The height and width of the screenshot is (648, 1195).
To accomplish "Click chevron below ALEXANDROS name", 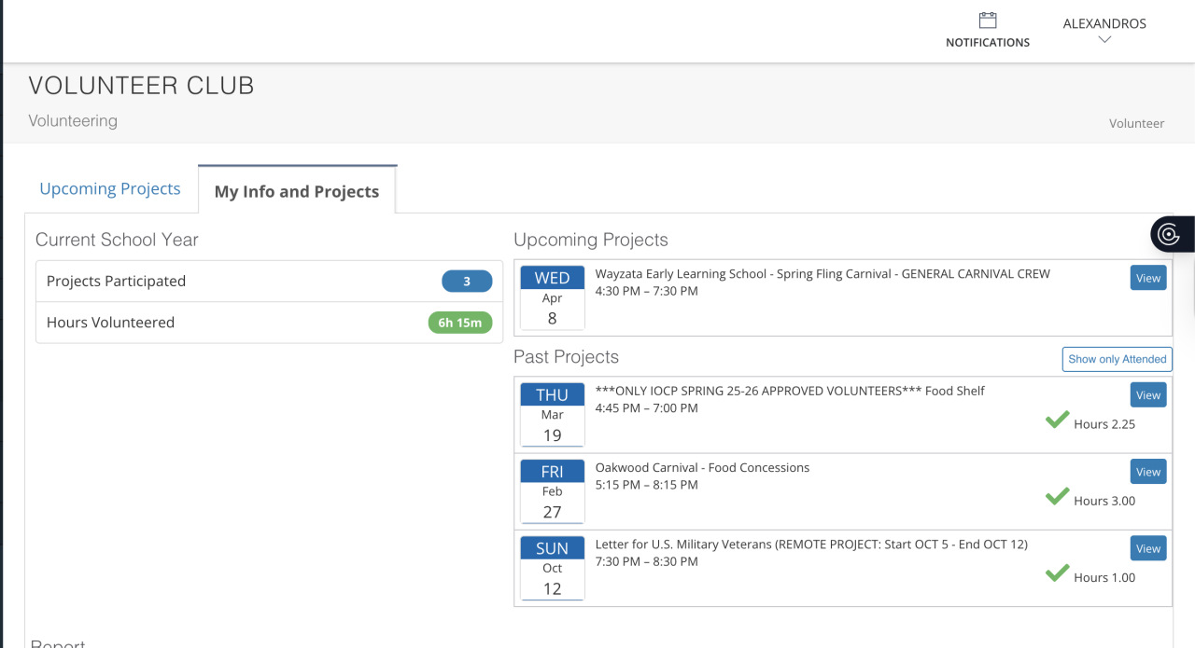I will (1104, 39).
